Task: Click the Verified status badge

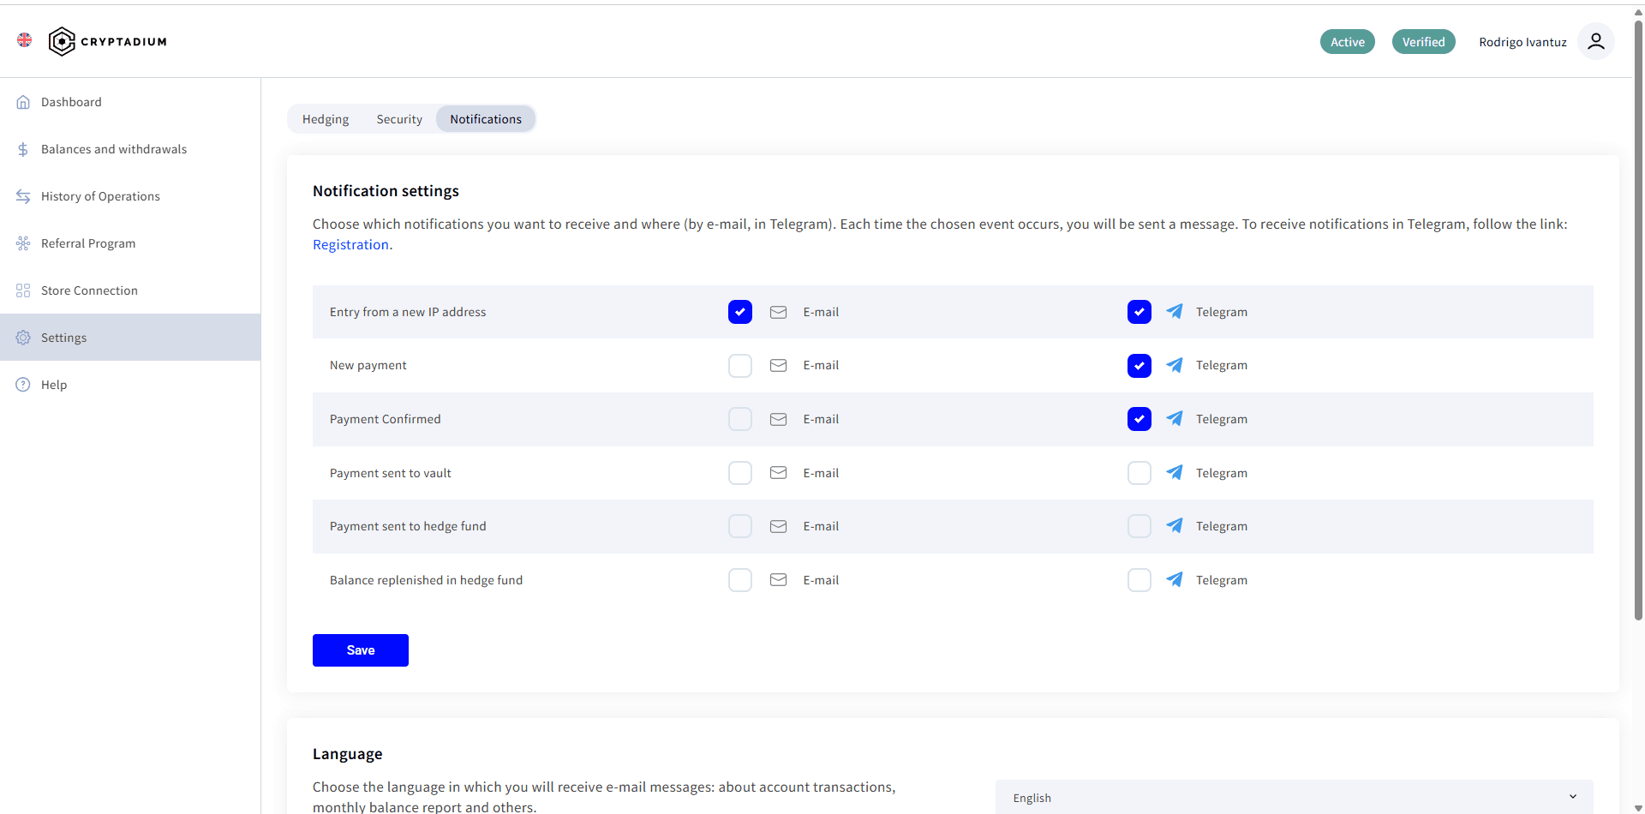Action: pyautogui.click(x=1423, y=42)
